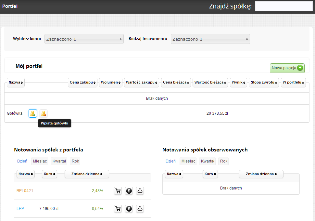Image resolution: width=315 pixels, height=221 pixels.
Task: Open the LPP company link
Action: point(20,209)
